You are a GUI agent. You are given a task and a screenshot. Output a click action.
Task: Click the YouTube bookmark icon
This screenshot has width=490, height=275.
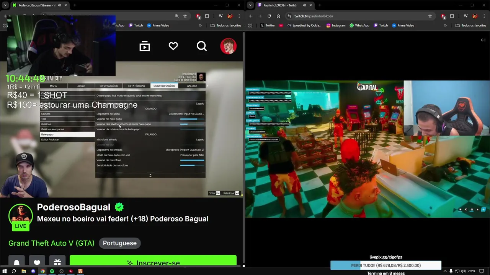click(x=281, y=26)
